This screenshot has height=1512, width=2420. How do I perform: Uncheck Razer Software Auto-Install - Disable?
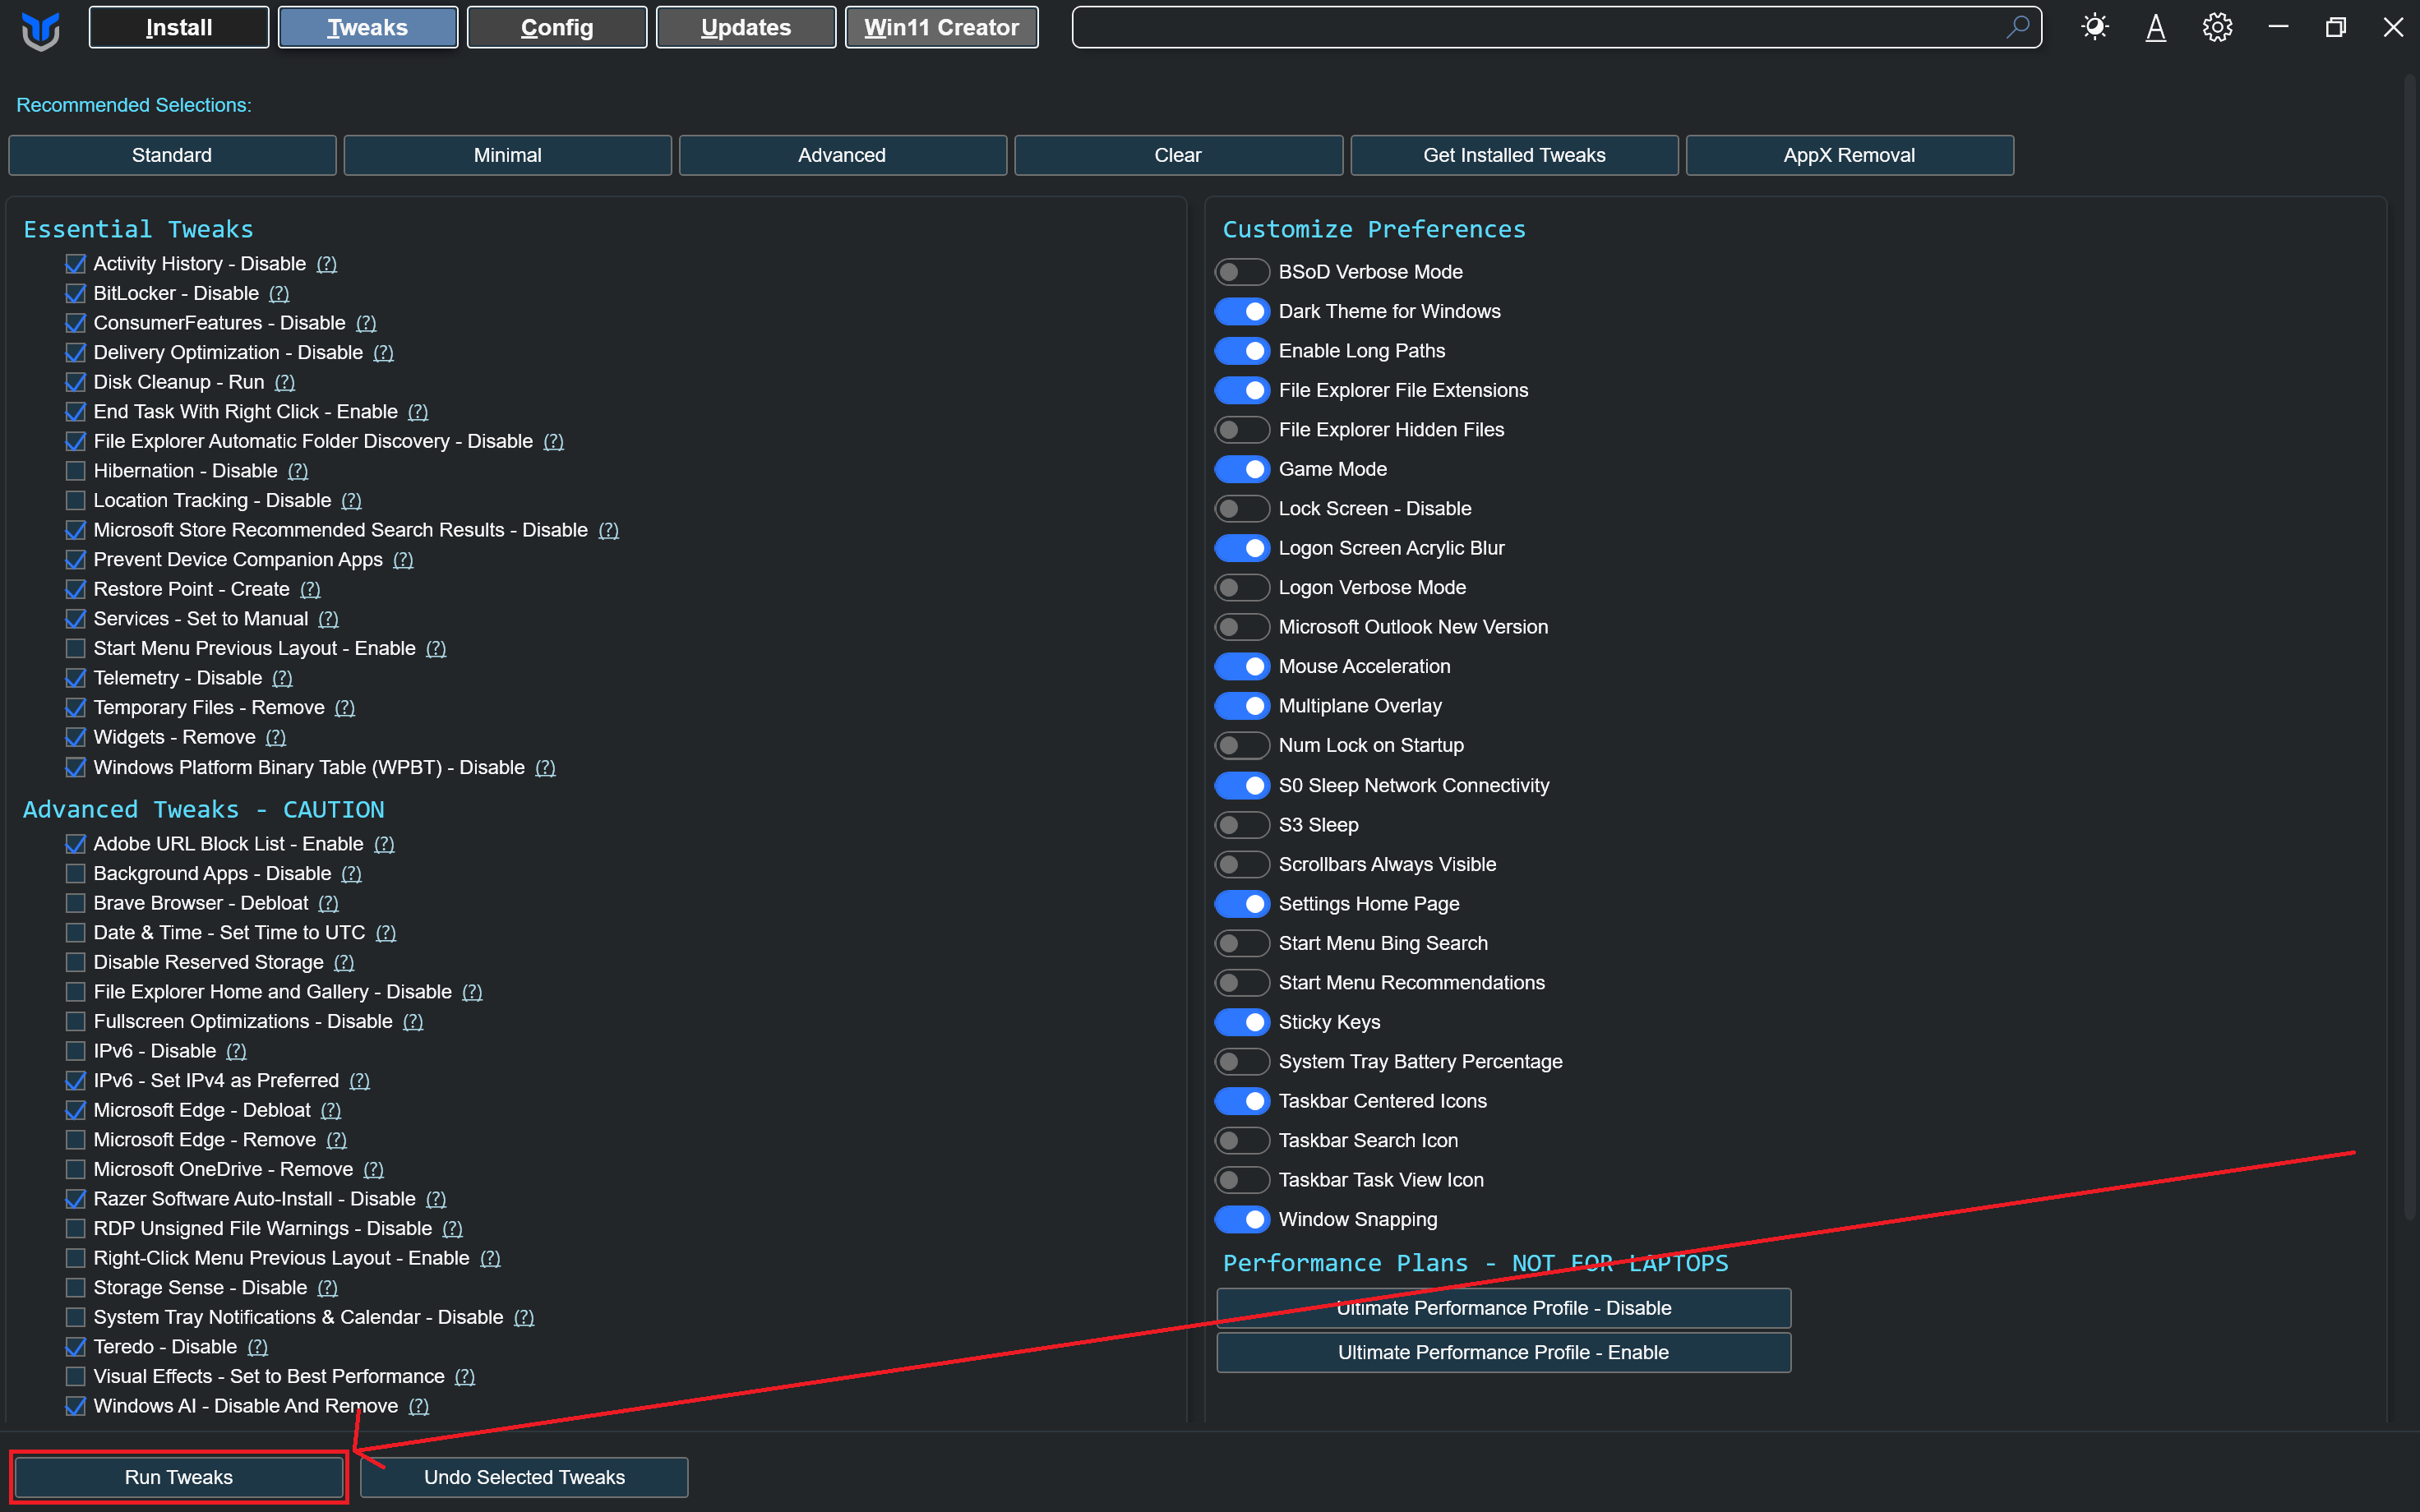(x=75, y=1199)
